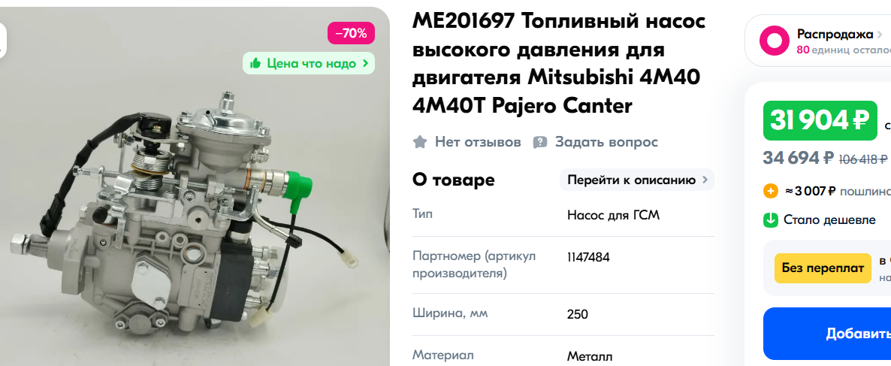
Task: Expand the Распродажа chevron arrow
Action: (880, 34)
